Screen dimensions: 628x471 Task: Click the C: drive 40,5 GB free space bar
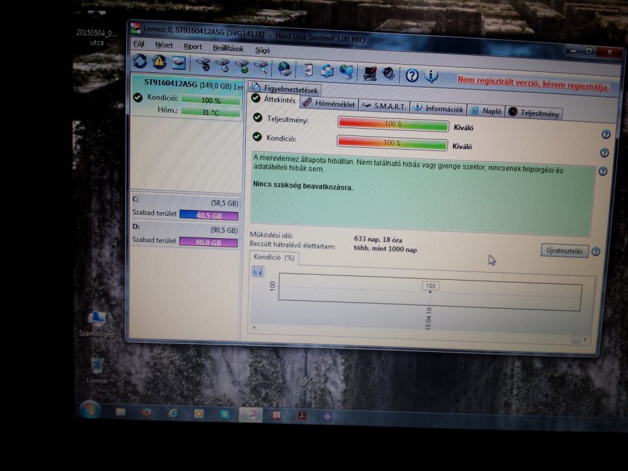tap(209, 215)
